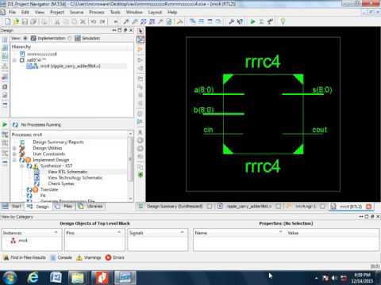
Task: Open the Errors tab
Action: coord(115,257)
